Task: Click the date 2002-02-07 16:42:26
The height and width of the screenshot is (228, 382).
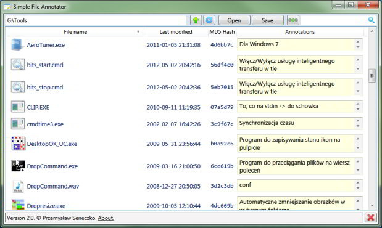Action: pos(173,124)
